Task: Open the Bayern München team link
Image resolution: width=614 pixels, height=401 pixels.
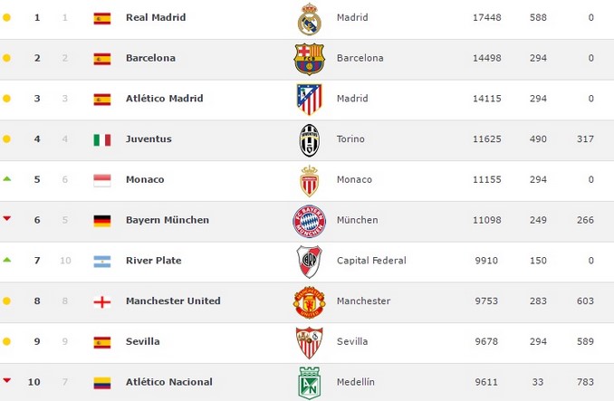Action: 168,220
